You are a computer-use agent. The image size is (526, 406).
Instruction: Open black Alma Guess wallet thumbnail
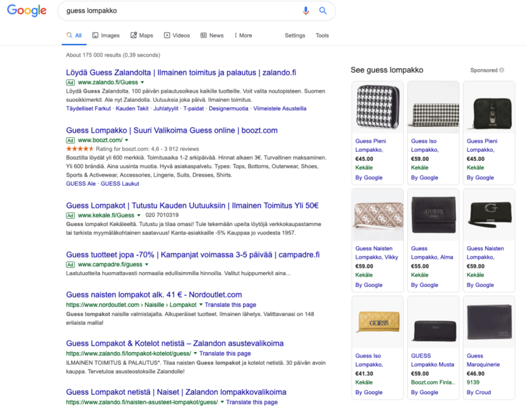pos(433,215)
